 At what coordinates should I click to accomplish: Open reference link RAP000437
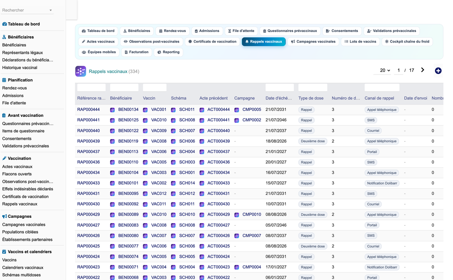88,152
